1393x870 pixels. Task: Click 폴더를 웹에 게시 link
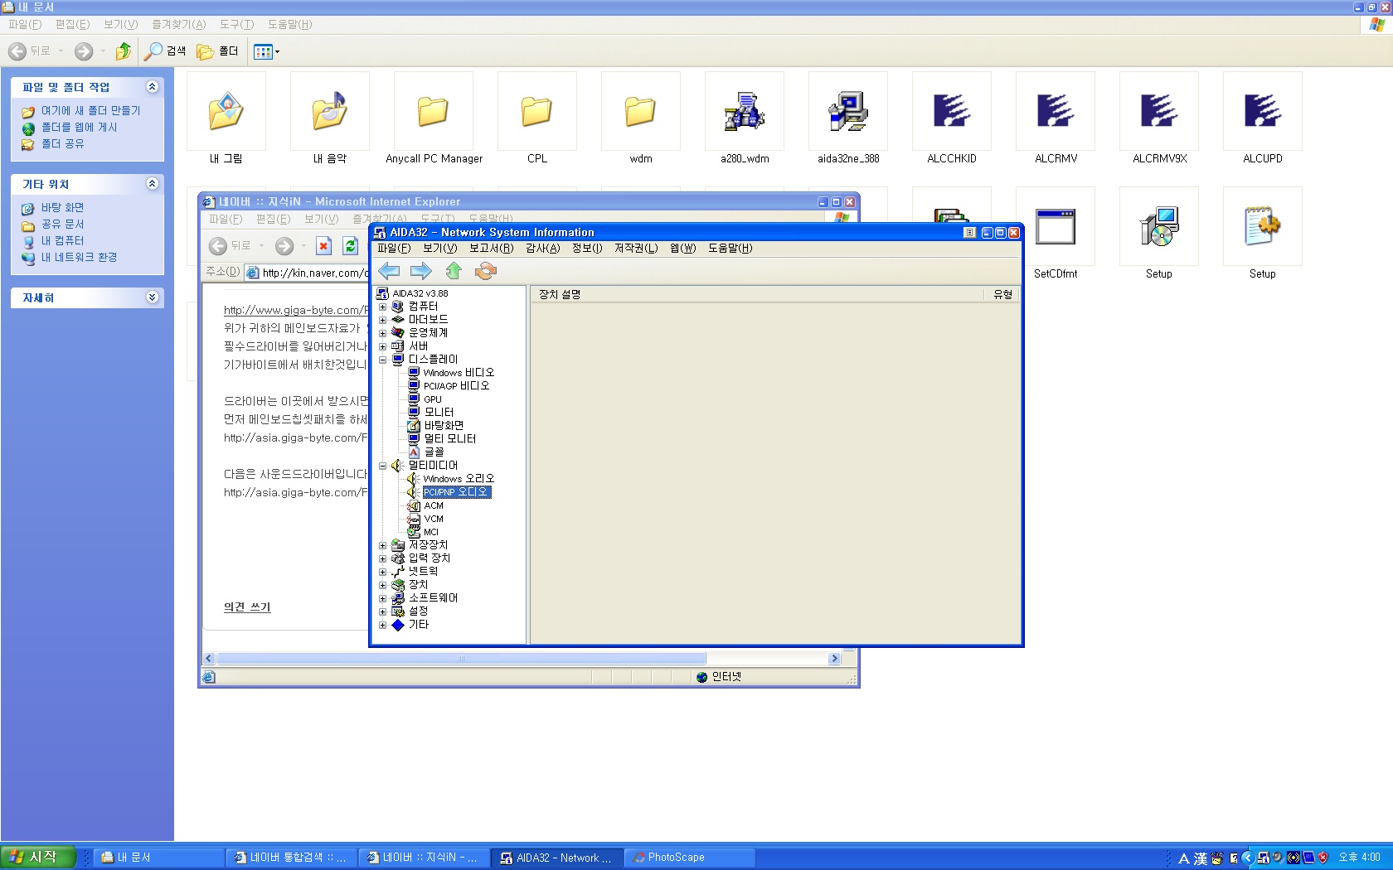[x=79, y=128]
